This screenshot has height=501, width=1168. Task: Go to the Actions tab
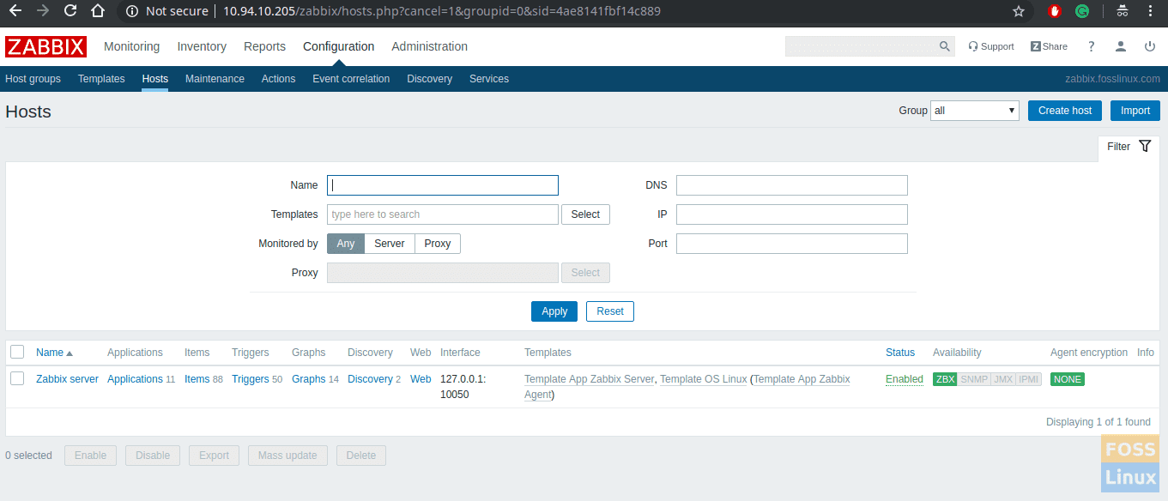click(x=279, y=79)
